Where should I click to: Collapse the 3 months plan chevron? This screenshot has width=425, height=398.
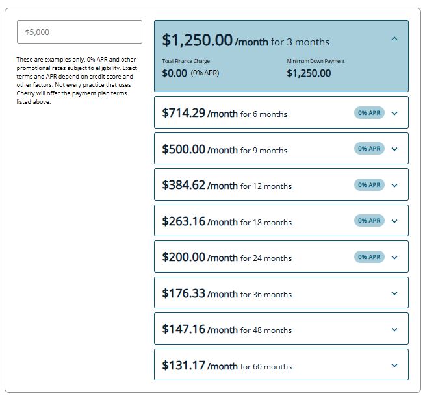click(x=394, y=39)
